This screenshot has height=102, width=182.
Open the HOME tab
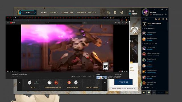click(x=44, y=12)
